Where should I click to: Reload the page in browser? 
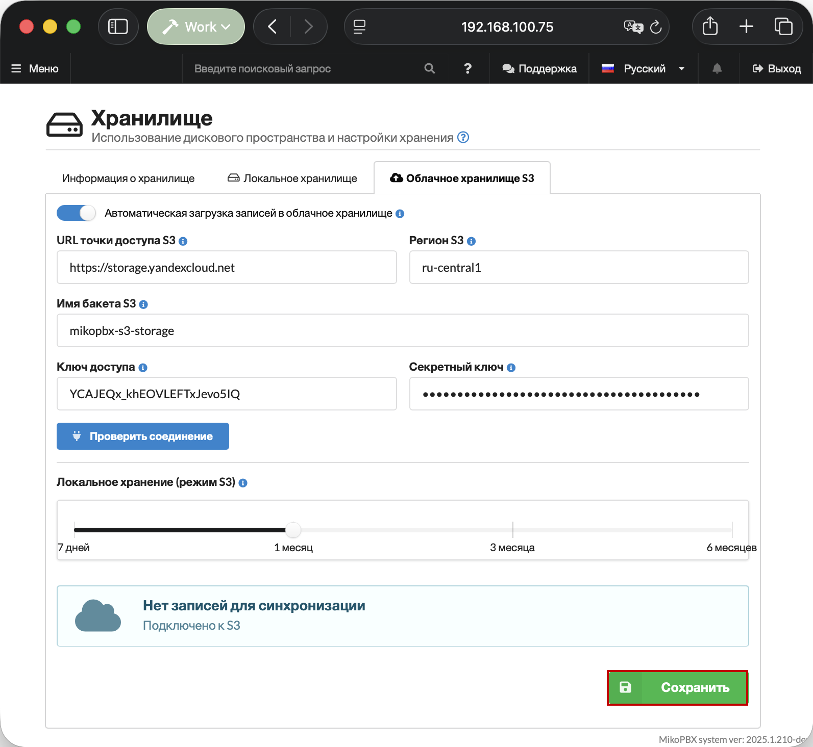[656, 27]
